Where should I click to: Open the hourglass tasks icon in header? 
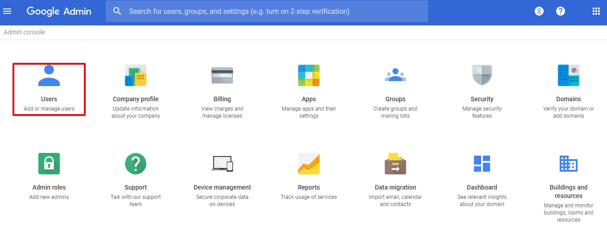point(539,11)
